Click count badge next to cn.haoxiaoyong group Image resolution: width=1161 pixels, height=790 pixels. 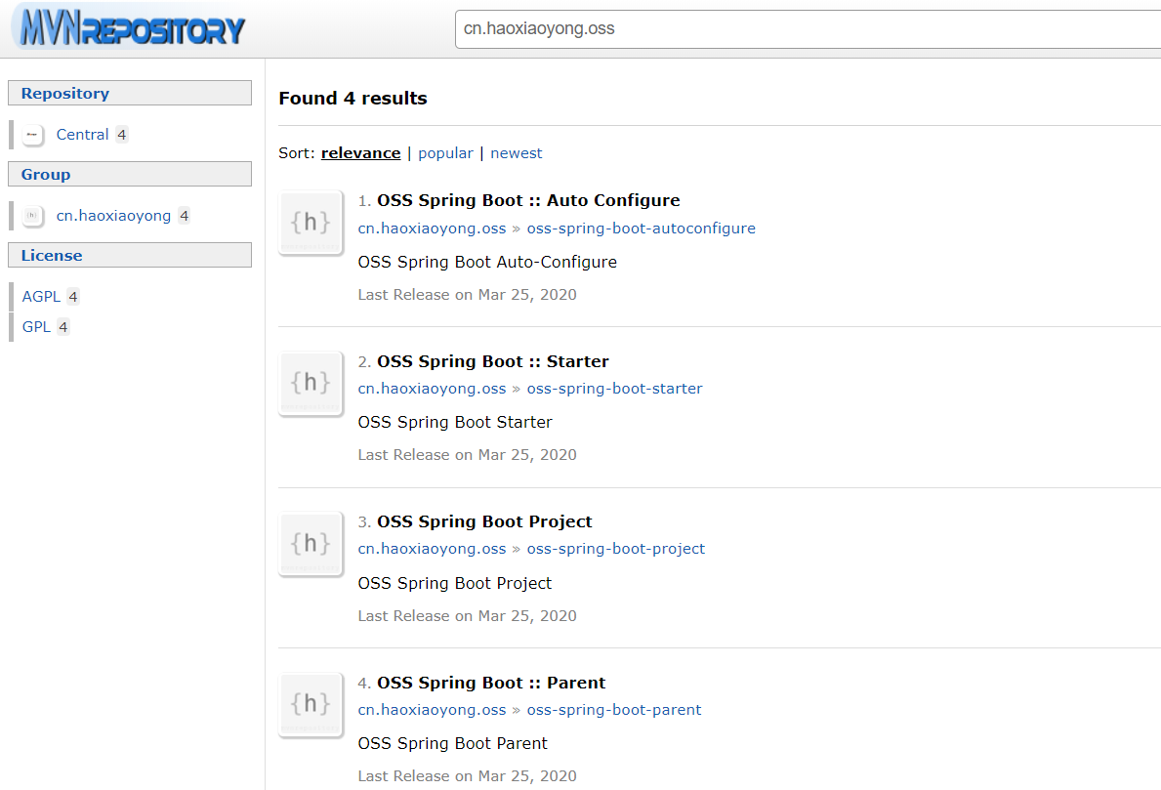pyautogui.click(x=185, y=216)
